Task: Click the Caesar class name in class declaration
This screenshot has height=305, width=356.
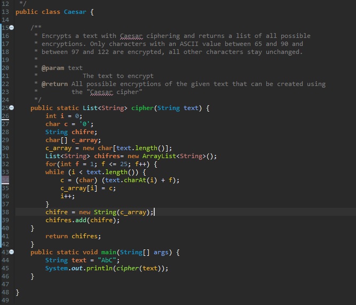Action: 77,11
